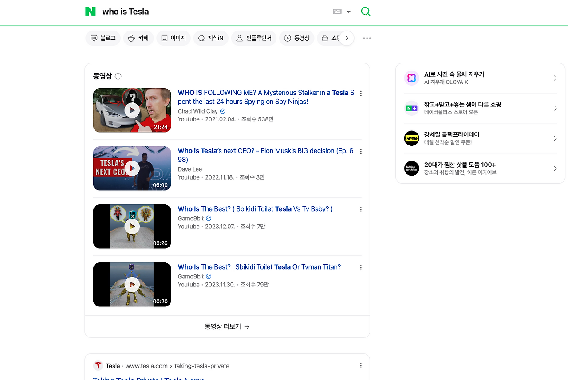Open the 지식iN filter icon
Screen dimensions: 568x380
click(x=202, y=38)
